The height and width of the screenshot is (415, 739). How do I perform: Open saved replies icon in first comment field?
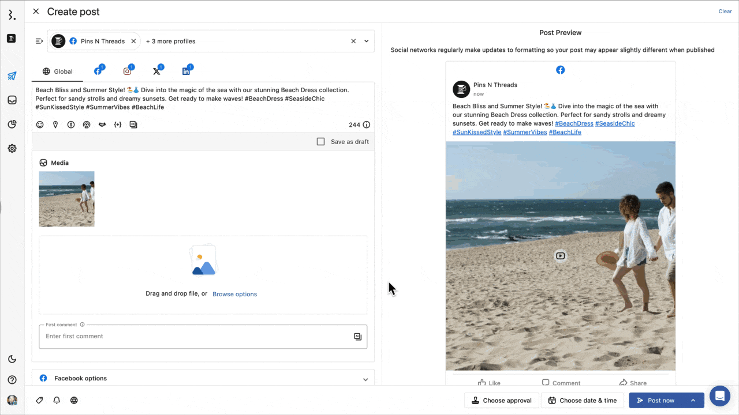click(x=357, y=337)
